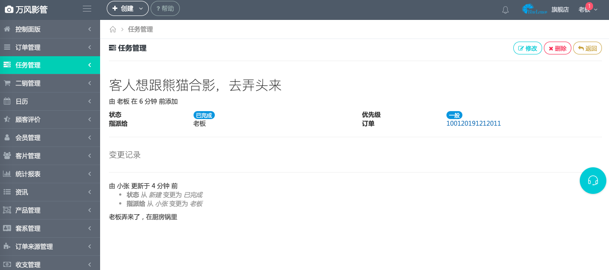Click the notification bell icon
The width and height of the screenshot is (609, 270).
[505, 9]
